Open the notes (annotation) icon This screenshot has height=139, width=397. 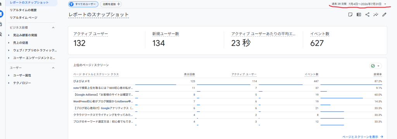click(x=350, y=15)
